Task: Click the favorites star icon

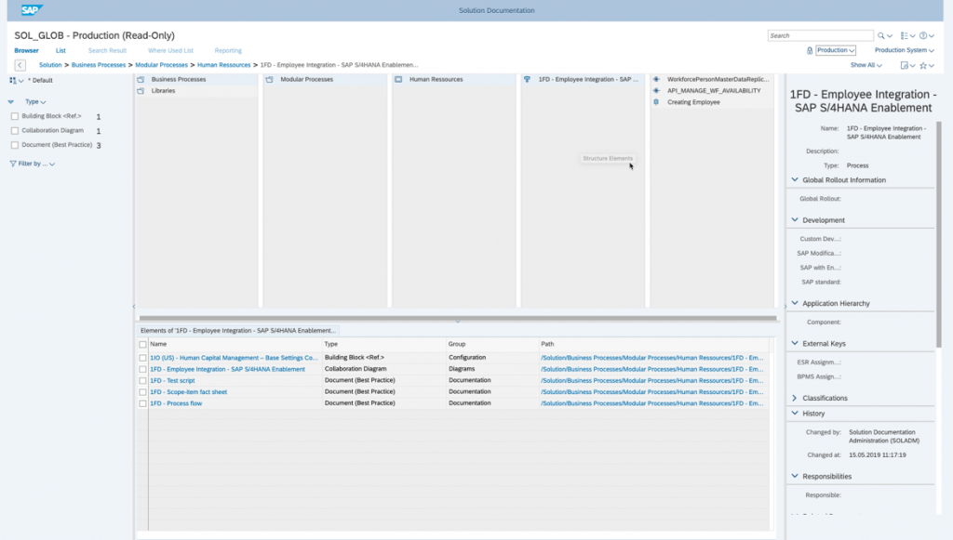Action: point(923,65)
